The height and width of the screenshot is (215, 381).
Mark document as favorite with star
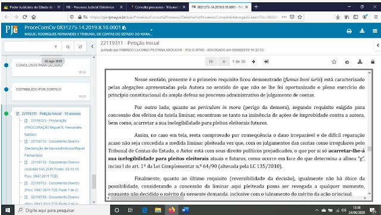pos(334,62)
